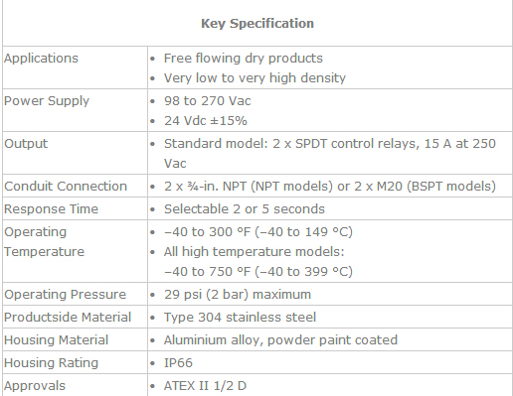Click the Type 304 stainless steel value

240,318
